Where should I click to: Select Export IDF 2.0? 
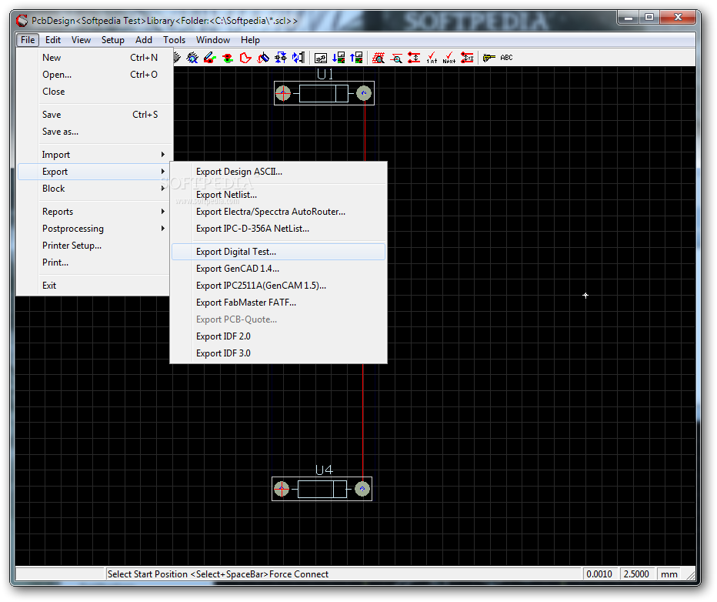(278, 336)
